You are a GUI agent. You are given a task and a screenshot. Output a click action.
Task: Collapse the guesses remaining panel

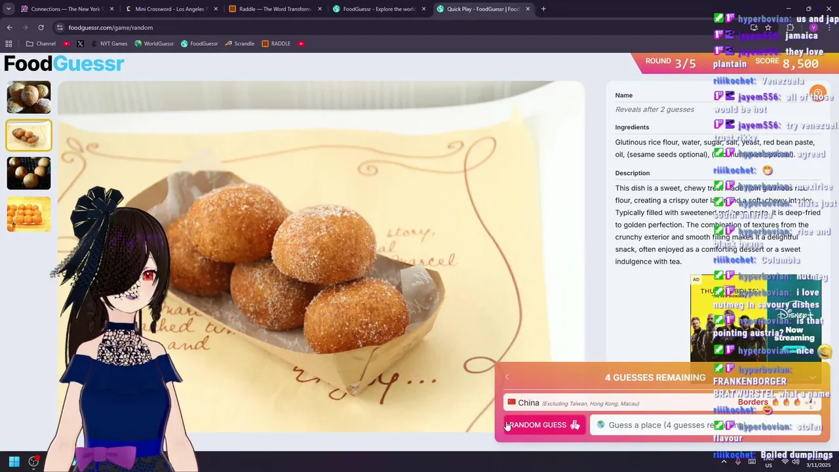pyautogui.click(x=812, y=377)
